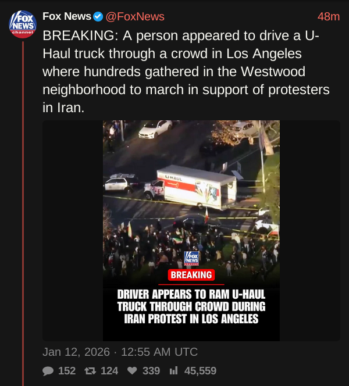Open the @FoxNews handle link
The height and width of the screenshot is (386, 349).
pos(135,16)
